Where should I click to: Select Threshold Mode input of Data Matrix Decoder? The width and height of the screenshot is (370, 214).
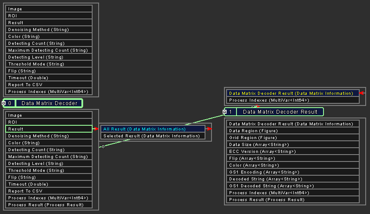point(49,64)
